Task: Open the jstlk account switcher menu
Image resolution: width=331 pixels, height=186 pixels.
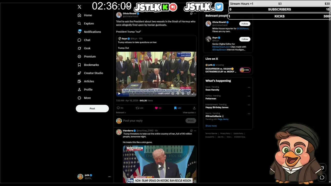Action: click(x=94, y=176)
